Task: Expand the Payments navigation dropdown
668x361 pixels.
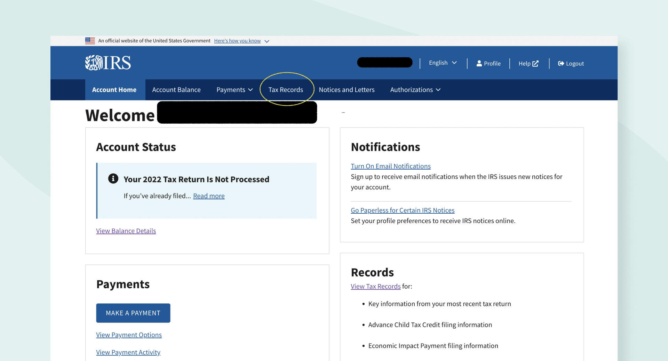Action: 234,90
